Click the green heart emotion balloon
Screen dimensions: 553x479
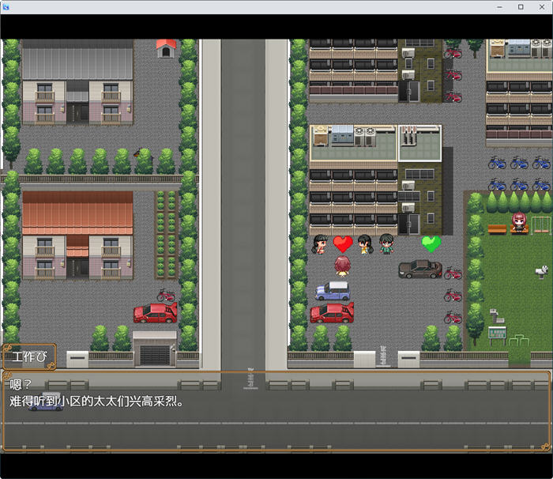[431, 243]
